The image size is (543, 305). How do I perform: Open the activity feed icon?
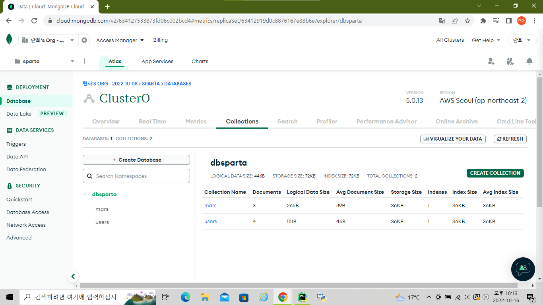[x=510, y=61]
